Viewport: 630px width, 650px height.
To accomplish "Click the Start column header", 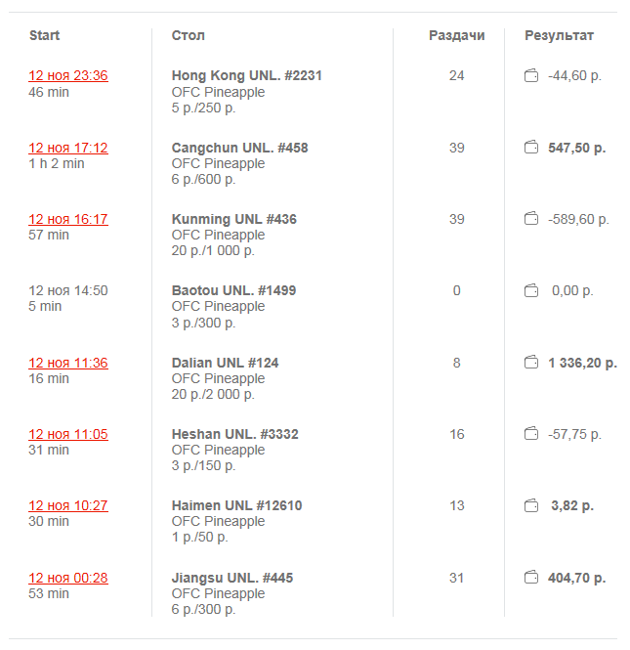I will click(x=44, y=36).
